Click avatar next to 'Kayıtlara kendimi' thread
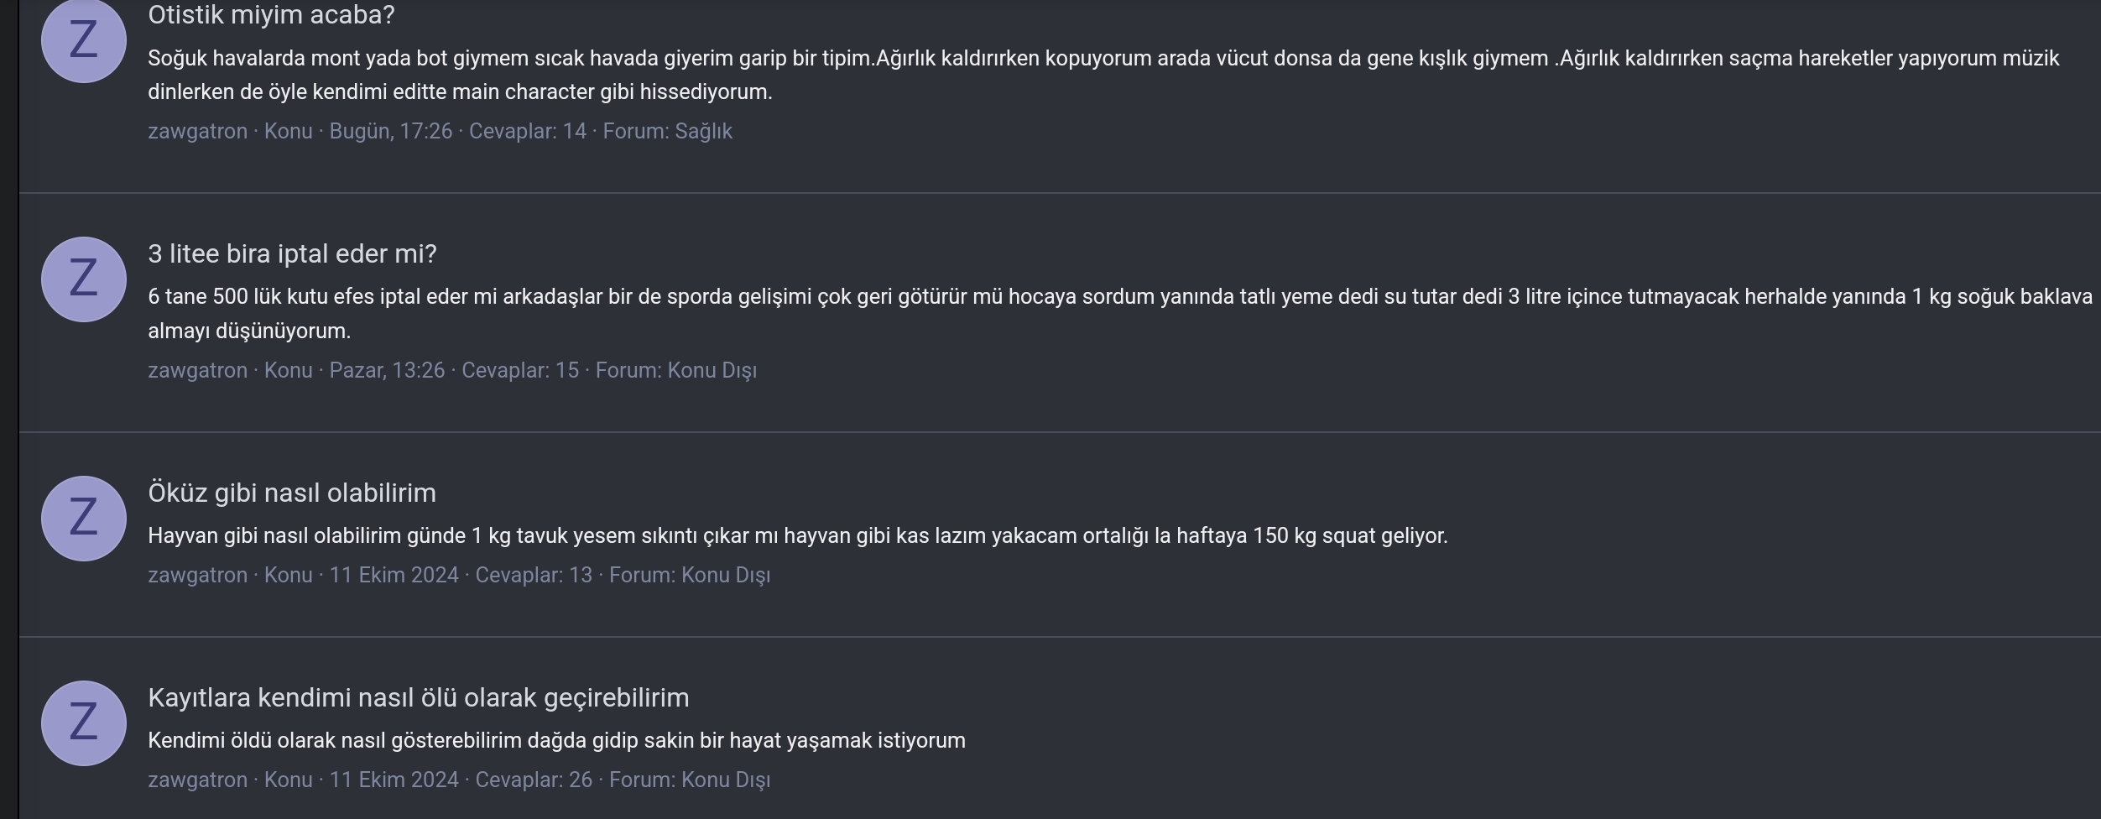The height and width of the screenshot is (819, 2101). click(x=83, y=722)
